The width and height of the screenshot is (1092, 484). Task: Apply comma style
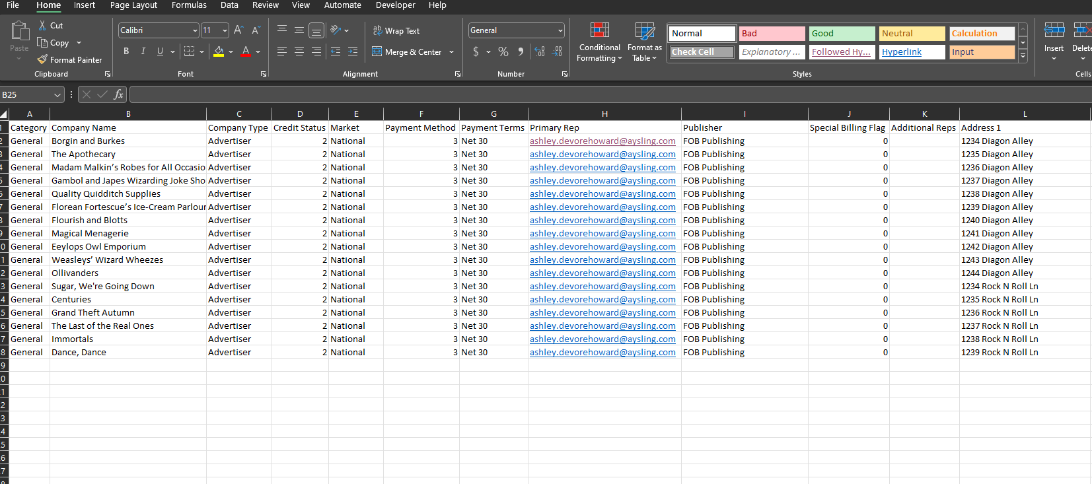(521, 52)
